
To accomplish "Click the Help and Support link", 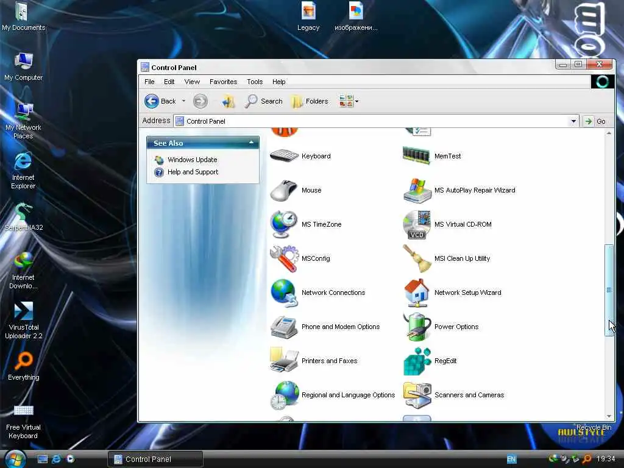I will (x=193, y=172).
